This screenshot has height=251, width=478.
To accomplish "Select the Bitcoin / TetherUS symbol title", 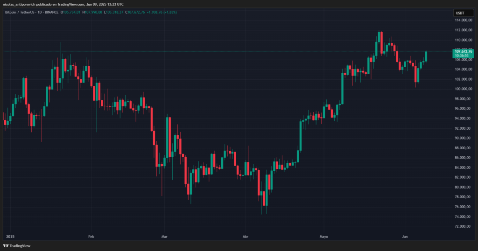I will pyautogui.click(x=20, y=12).
